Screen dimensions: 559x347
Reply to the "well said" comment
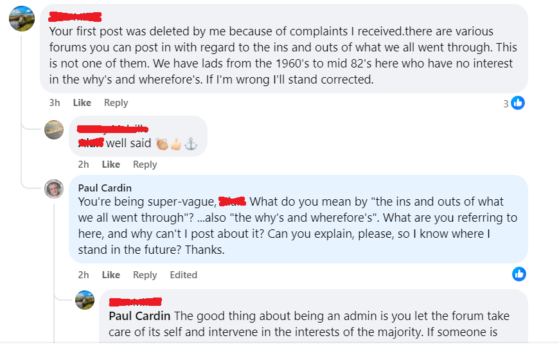point(145,165)
